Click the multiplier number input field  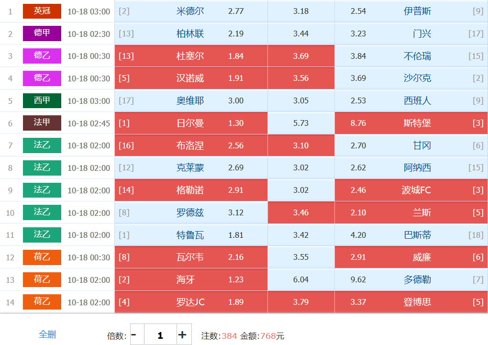(160, 335)
